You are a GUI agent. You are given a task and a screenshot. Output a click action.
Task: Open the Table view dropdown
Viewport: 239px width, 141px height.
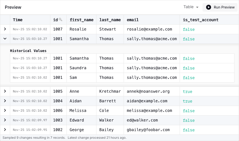(x=191, y=7)
